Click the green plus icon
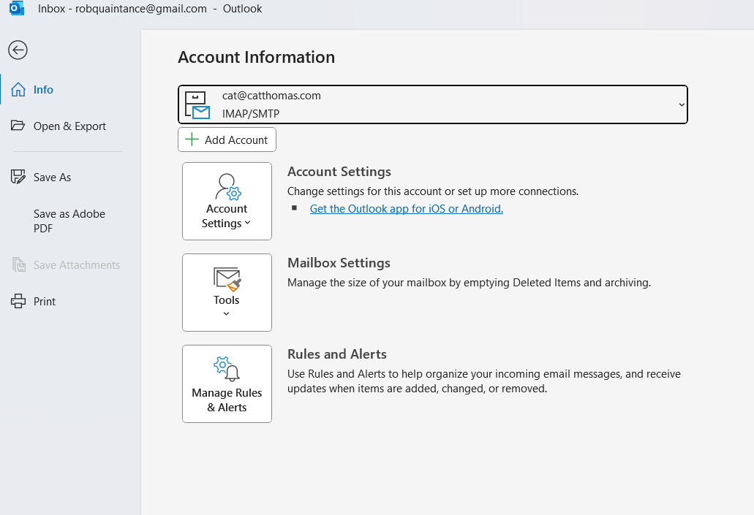 pos(192,140)
